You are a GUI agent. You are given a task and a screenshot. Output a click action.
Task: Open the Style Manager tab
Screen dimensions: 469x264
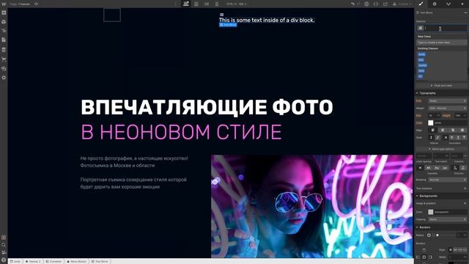pyautogui.click(x=448, y=4)
